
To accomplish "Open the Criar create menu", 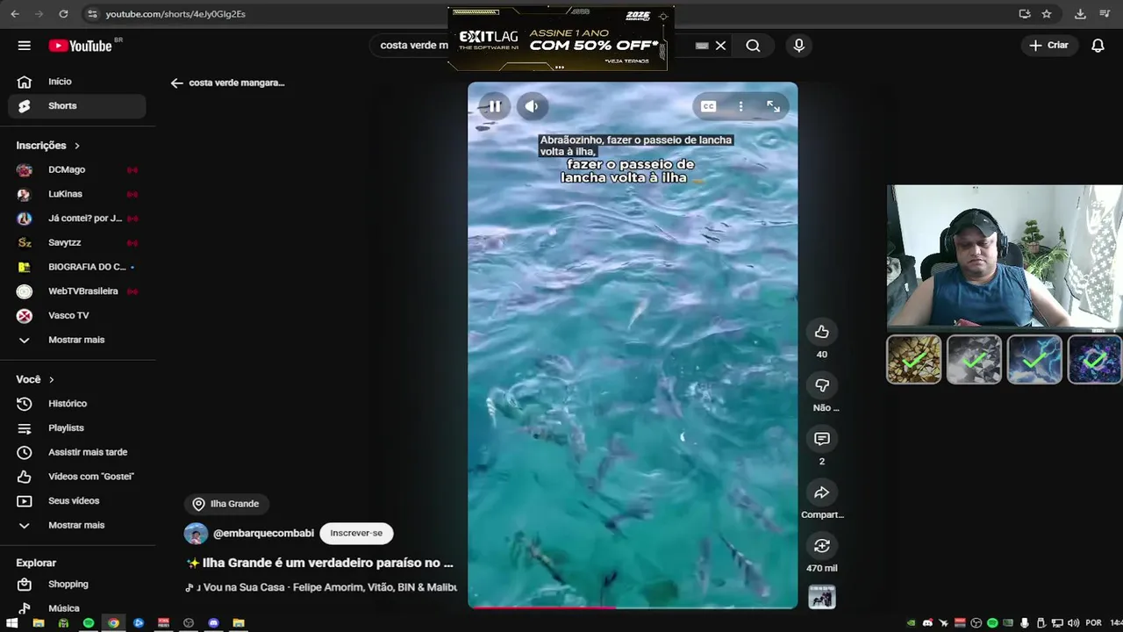I will click(x=1048, y=46).
